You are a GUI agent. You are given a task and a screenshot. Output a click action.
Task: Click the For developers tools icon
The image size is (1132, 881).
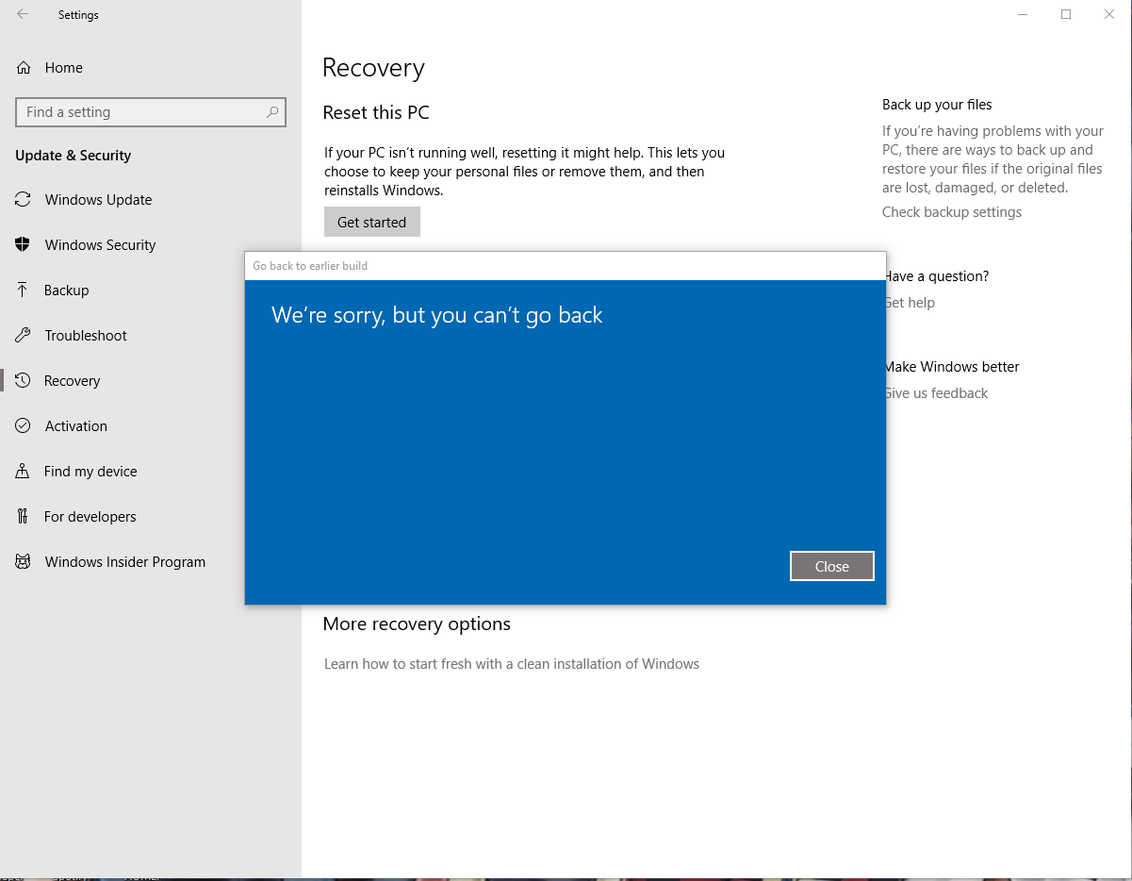(x=23, y=516)
